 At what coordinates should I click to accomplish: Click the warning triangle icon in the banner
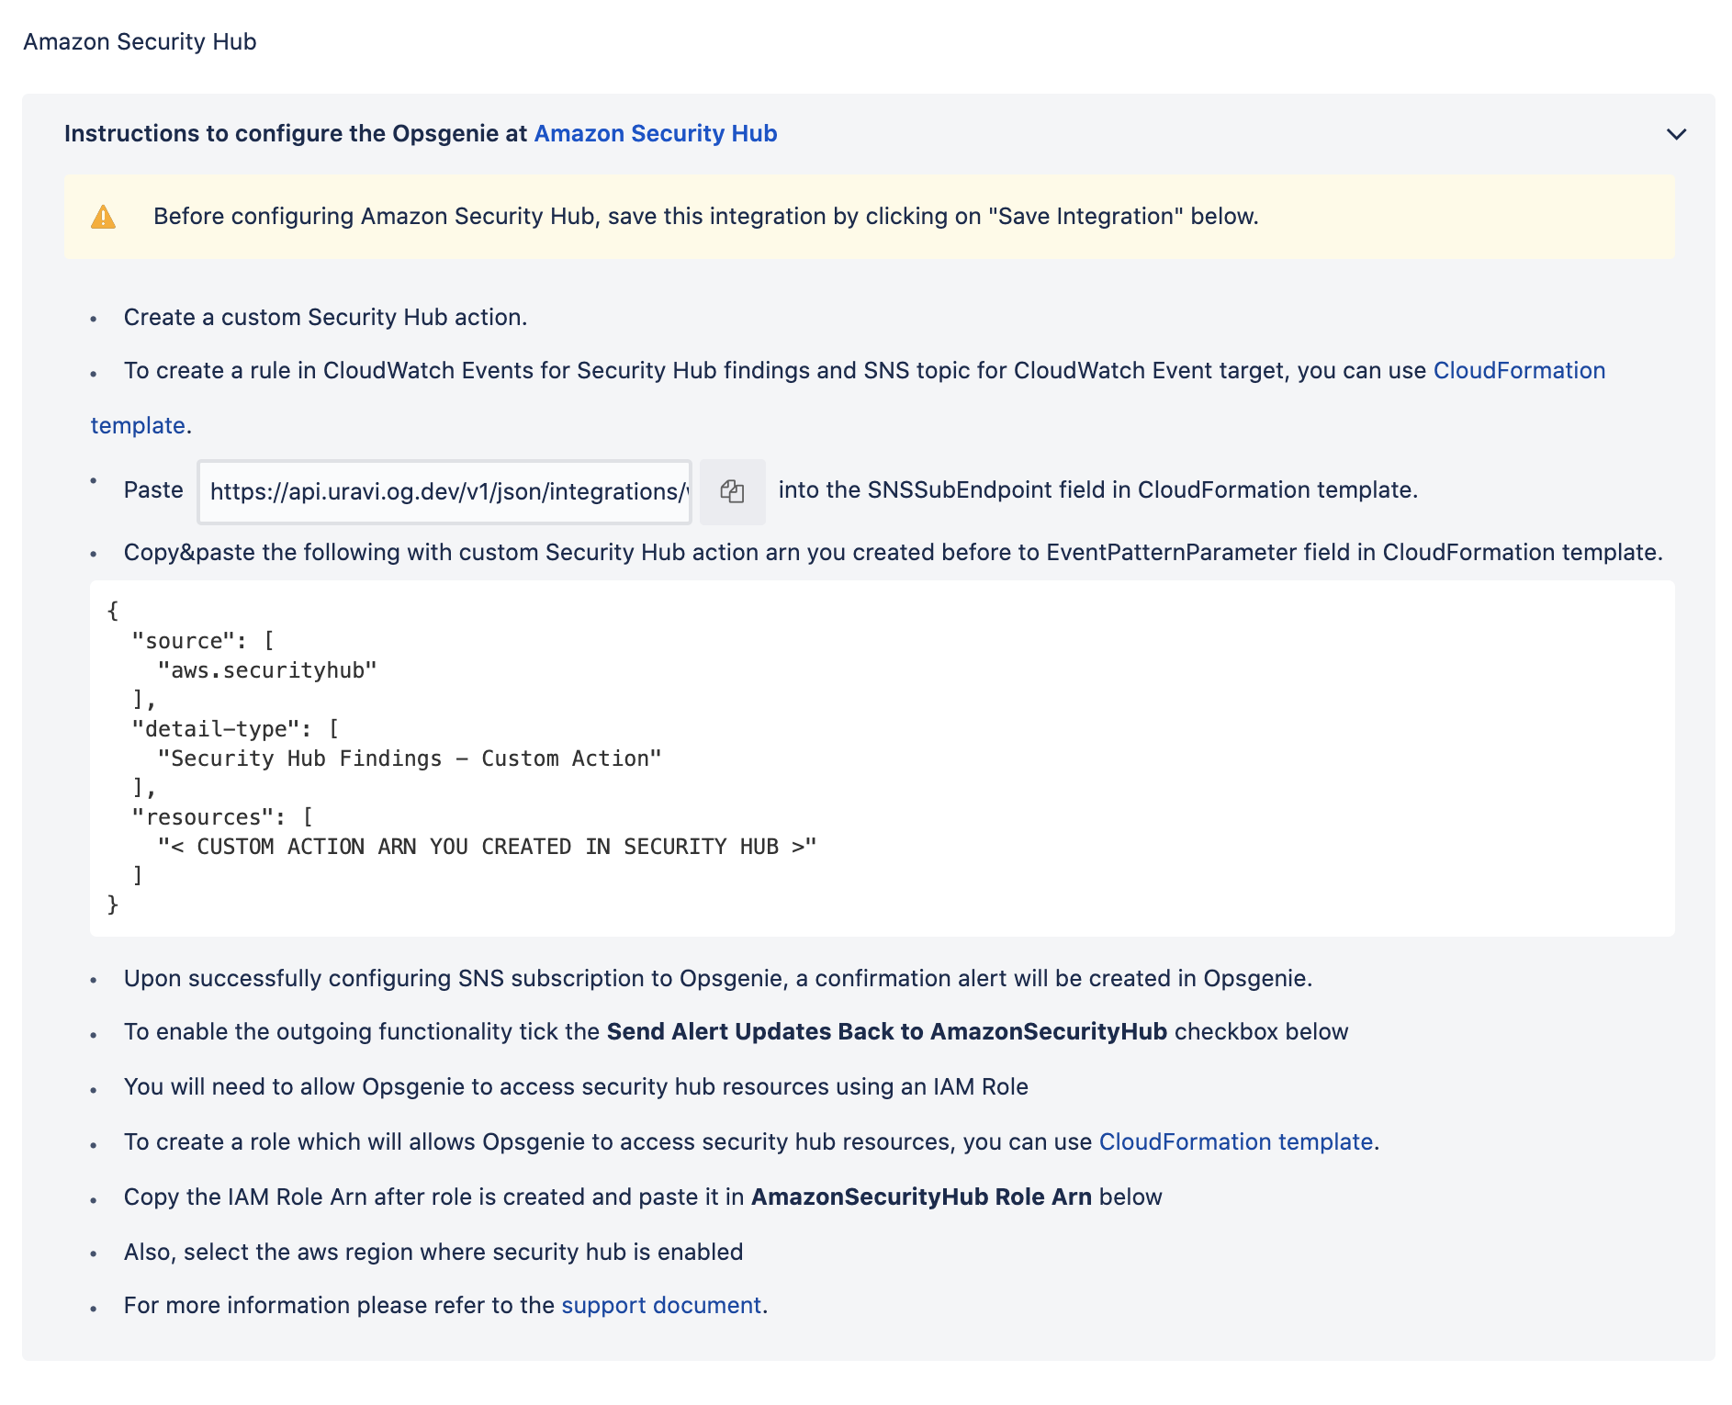point(104,217)
